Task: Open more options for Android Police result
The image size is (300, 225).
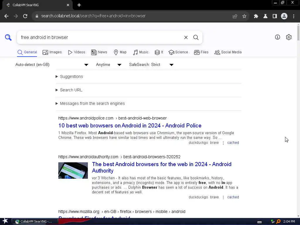Action: coord(223,143)
